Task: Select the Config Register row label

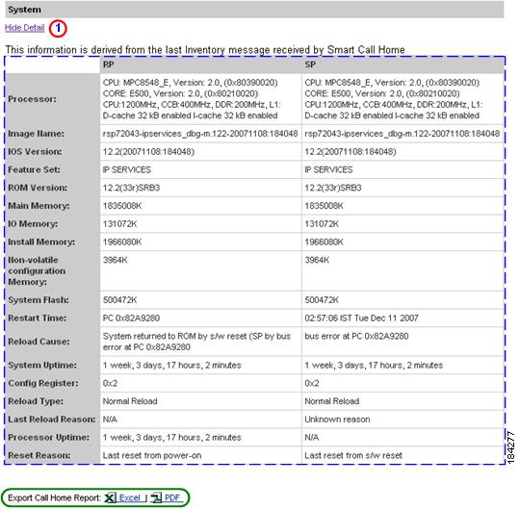Action: [x=43, y=383]
